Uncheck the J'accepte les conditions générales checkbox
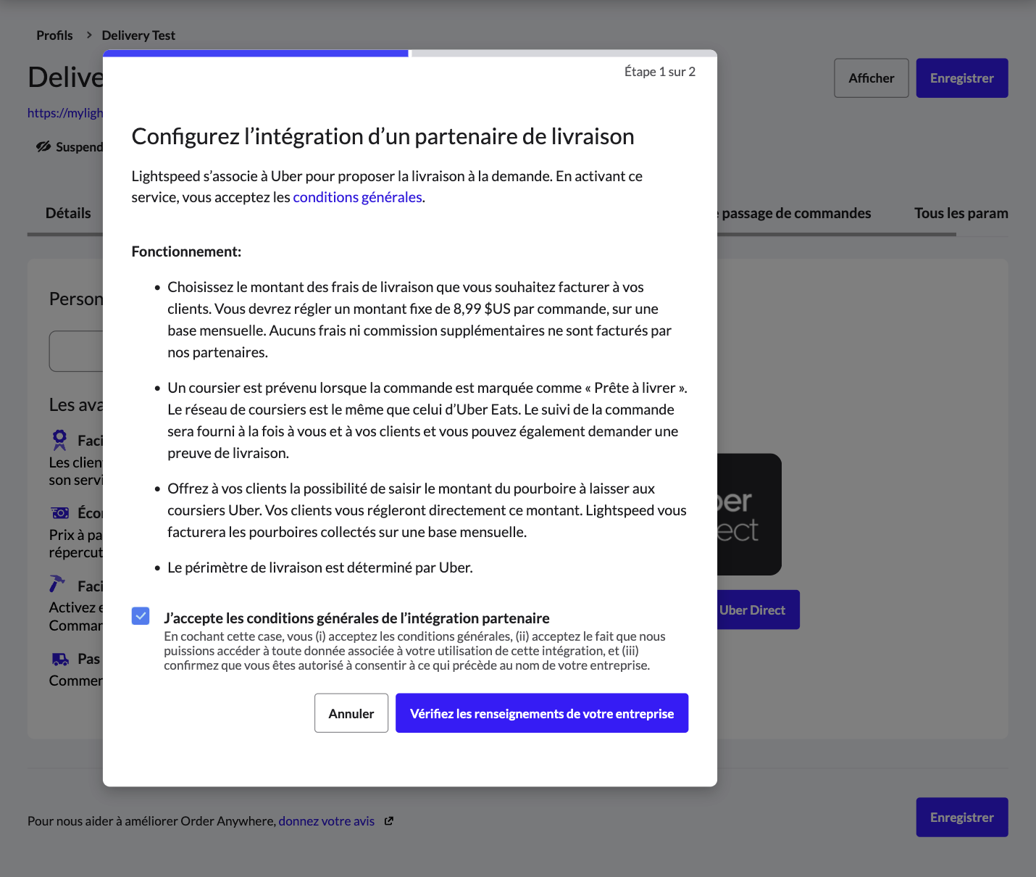 click(x=141, y=616)
